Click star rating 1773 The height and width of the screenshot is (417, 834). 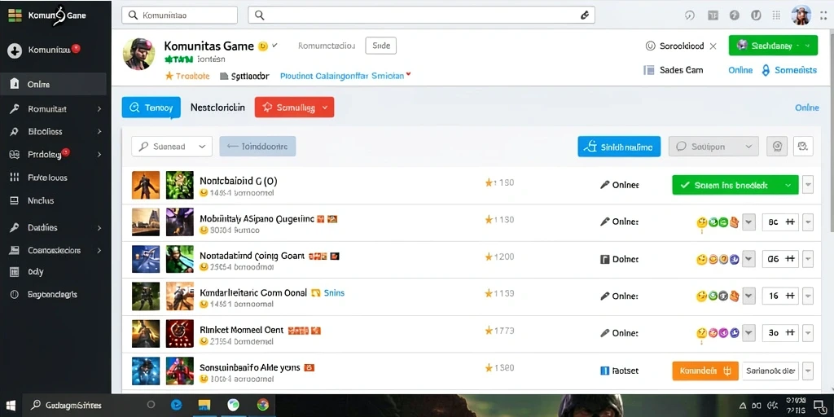tap(499, 331)
